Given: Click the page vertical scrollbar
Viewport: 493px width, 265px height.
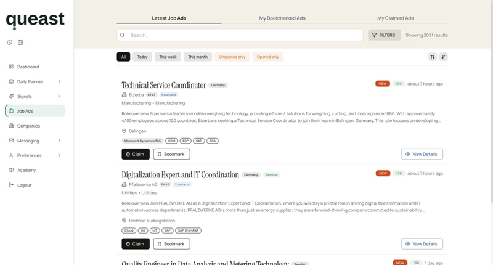Looking at the screenshot, I should [x=491, y=100].
